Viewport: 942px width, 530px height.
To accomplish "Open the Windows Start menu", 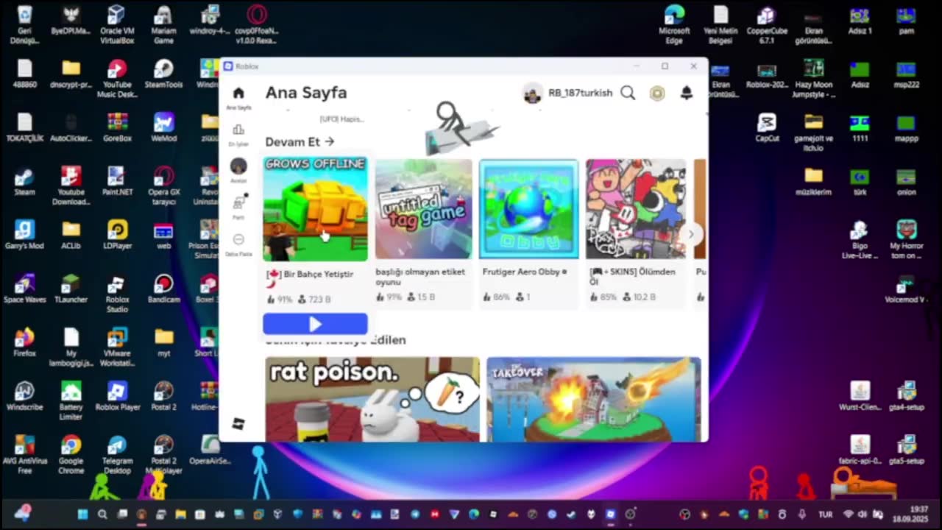I will tap(82, 515).
